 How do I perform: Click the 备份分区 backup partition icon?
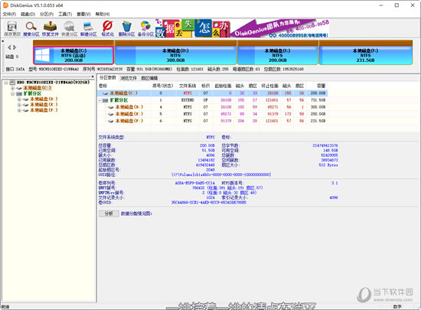coord(145,28)
